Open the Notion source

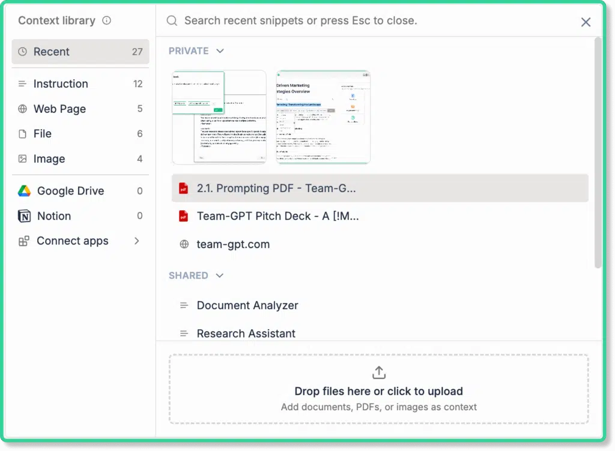(x=80, y=216)
